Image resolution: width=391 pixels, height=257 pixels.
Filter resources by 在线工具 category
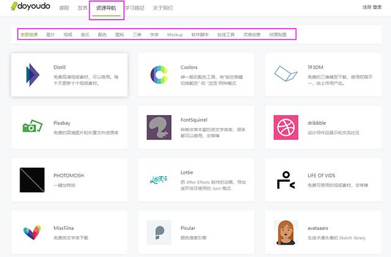coord(226,34)
